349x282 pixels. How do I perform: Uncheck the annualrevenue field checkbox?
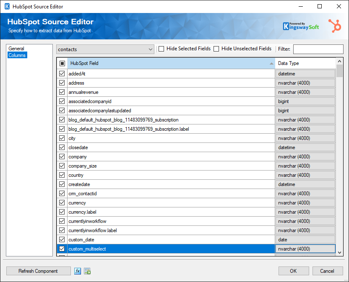62,92
